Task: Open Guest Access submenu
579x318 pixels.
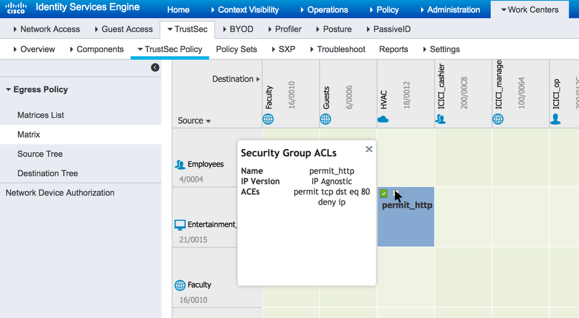Action: click(124, 29)
